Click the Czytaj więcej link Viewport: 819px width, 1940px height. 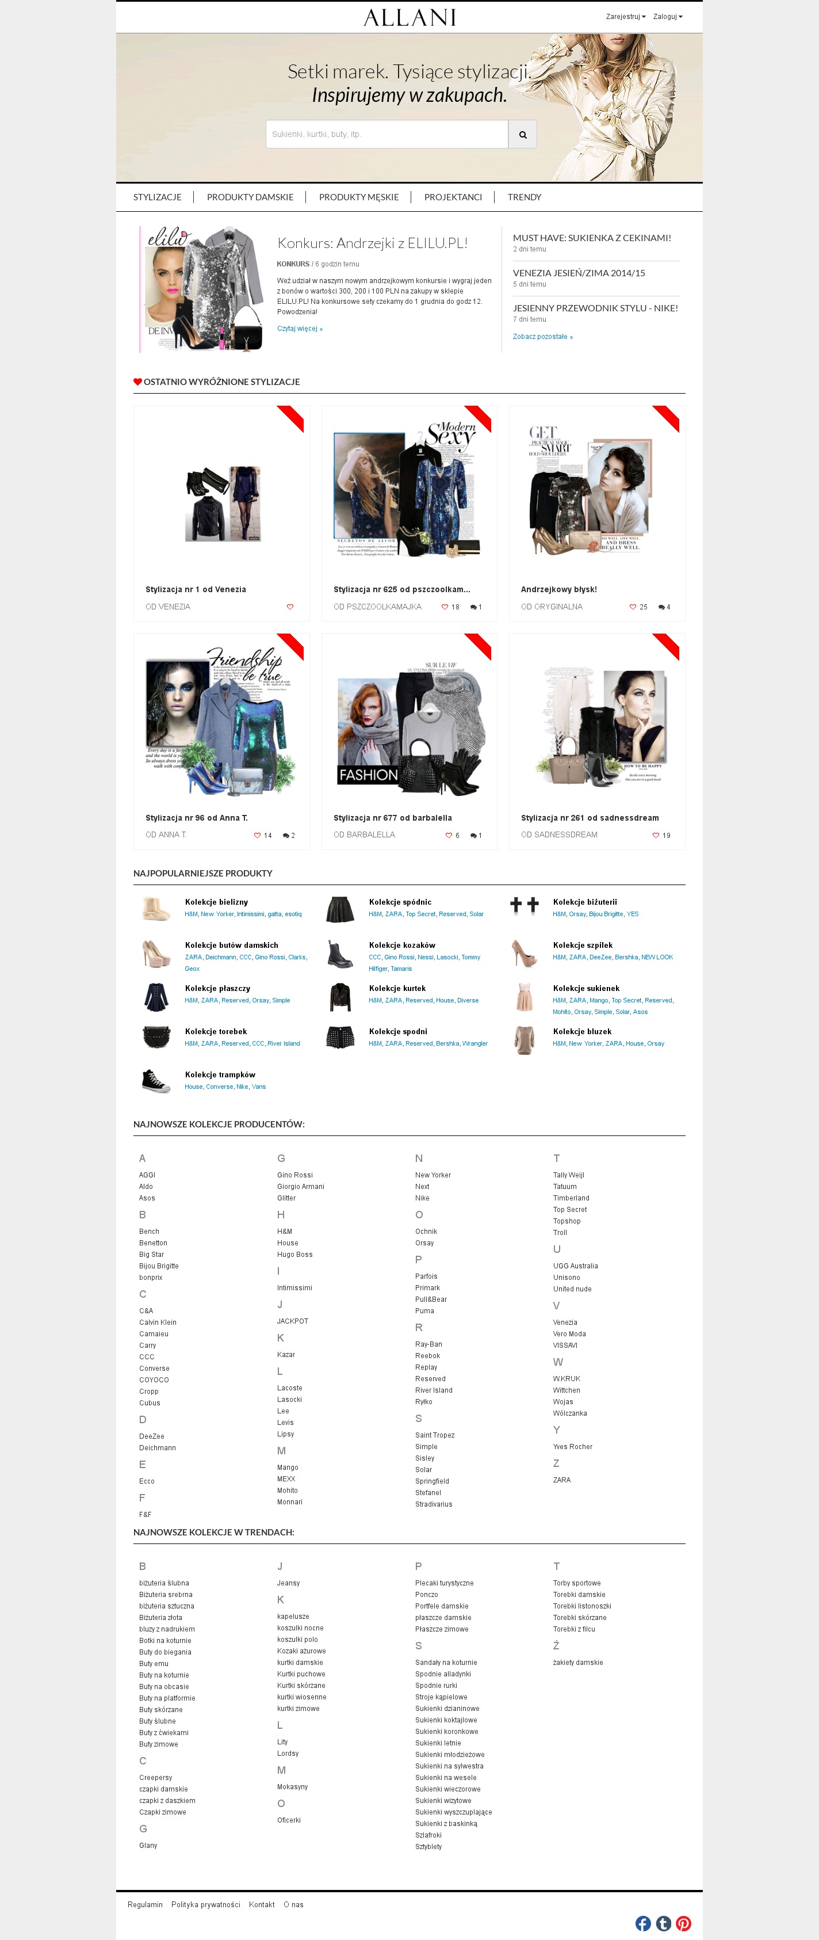pos(300,329)
